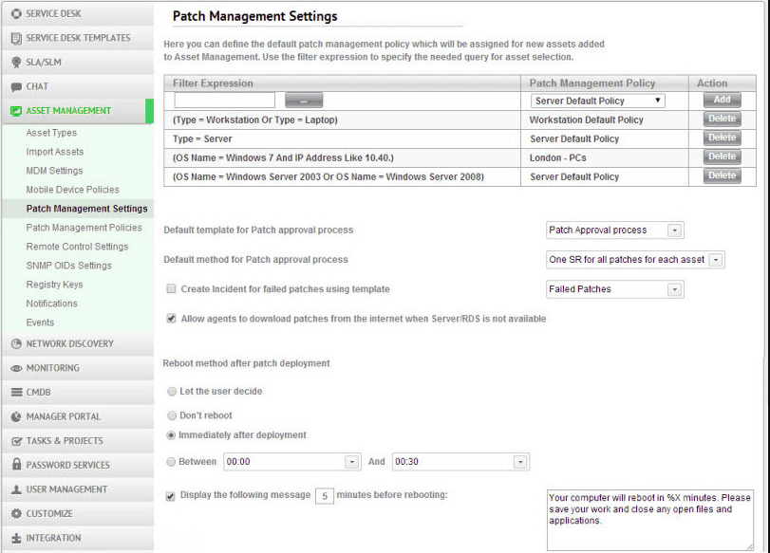Image resolution: width=770 pixels, height=553 pixels.
Task: Click the Service Desk Templates icon
Action: [x=16, y=38]
